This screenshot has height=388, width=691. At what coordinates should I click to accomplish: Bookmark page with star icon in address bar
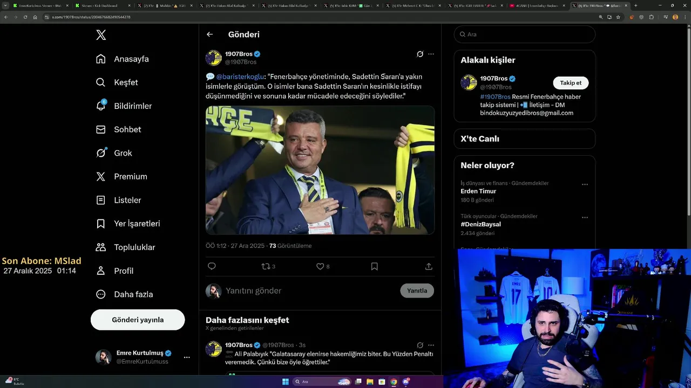[x=618, y=17]
